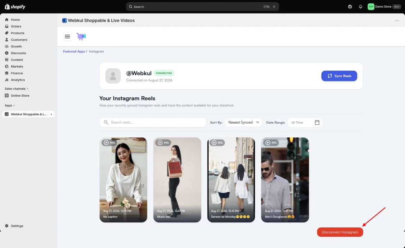Click the Instagram breadcrumb text
This screenshot has width=405, height=248.
97,52
